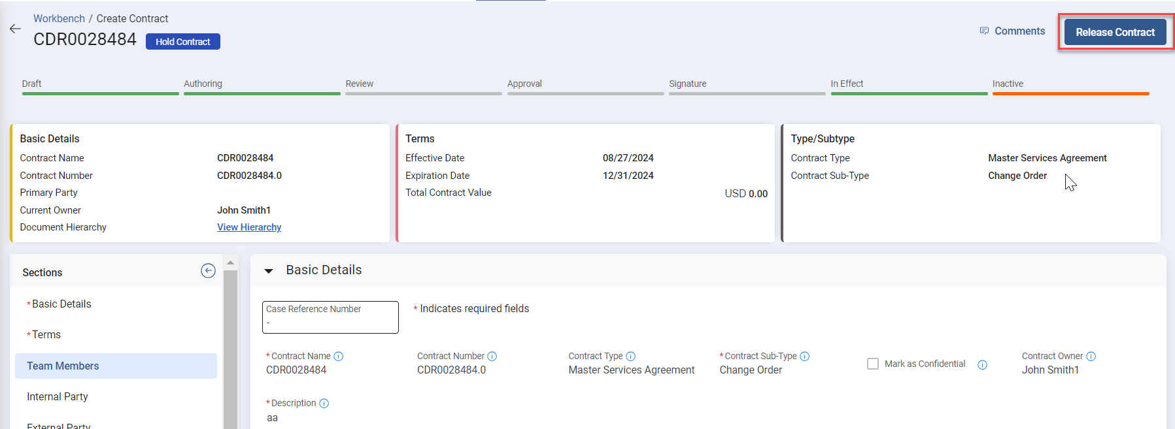This screenshot has width=1175, height=429.
Task: Open the View Hierarchy link
Action: [249, 227]
